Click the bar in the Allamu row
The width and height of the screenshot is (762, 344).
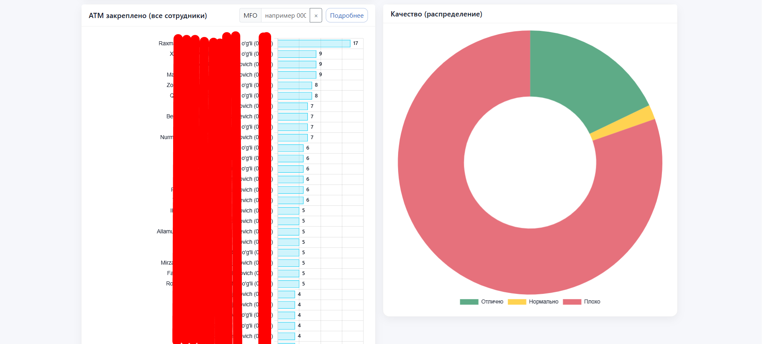(x=288, y=231)
